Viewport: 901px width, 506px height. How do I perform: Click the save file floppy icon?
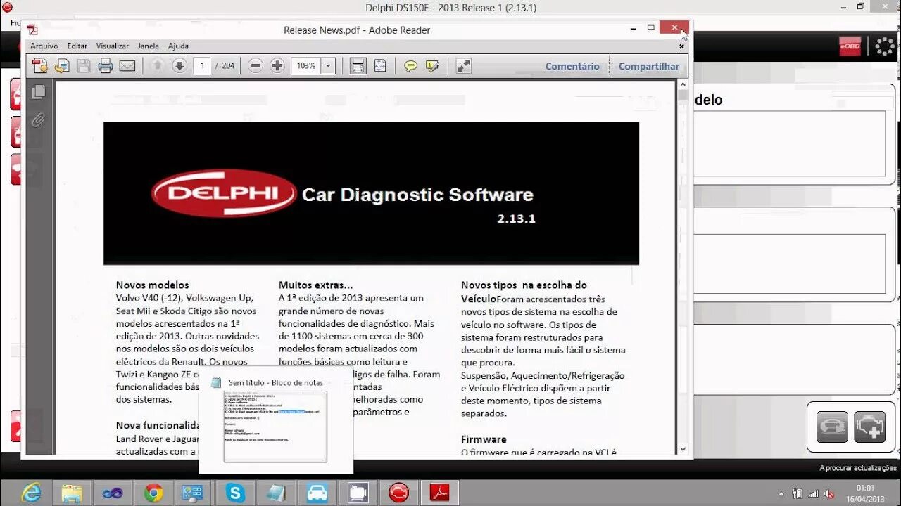pyautogui.click(x=83, y=66)
